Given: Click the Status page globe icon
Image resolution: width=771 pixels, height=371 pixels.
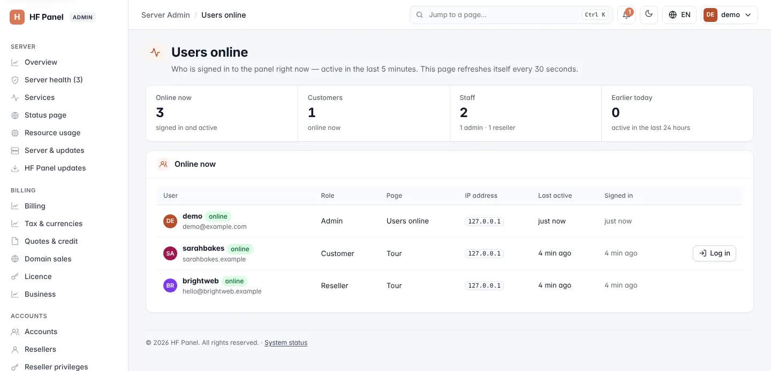Looking at the screenshot, I should [x=15, y=115].
